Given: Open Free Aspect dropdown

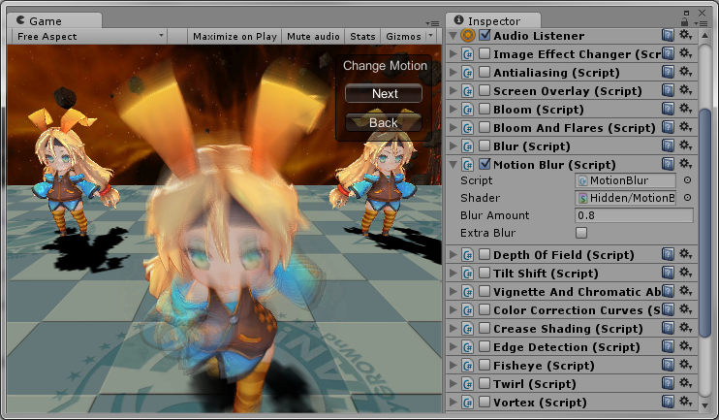Looking at the screenshot, I should point(90,36).
